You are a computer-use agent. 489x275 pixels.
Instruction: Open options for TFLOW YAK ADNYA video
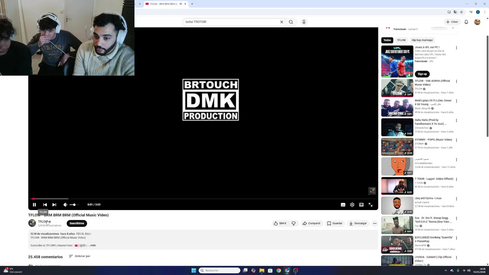click(x=456, y=81)
